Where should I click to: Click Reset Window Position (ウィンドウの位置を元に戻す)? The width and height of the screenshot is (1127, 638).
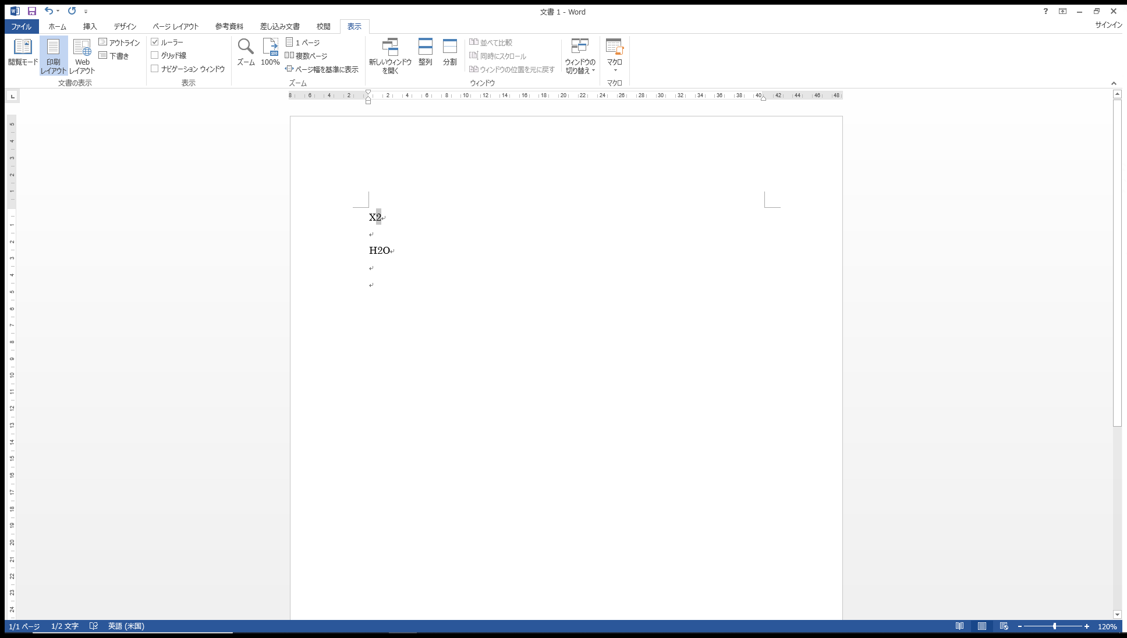coord(512,69)
